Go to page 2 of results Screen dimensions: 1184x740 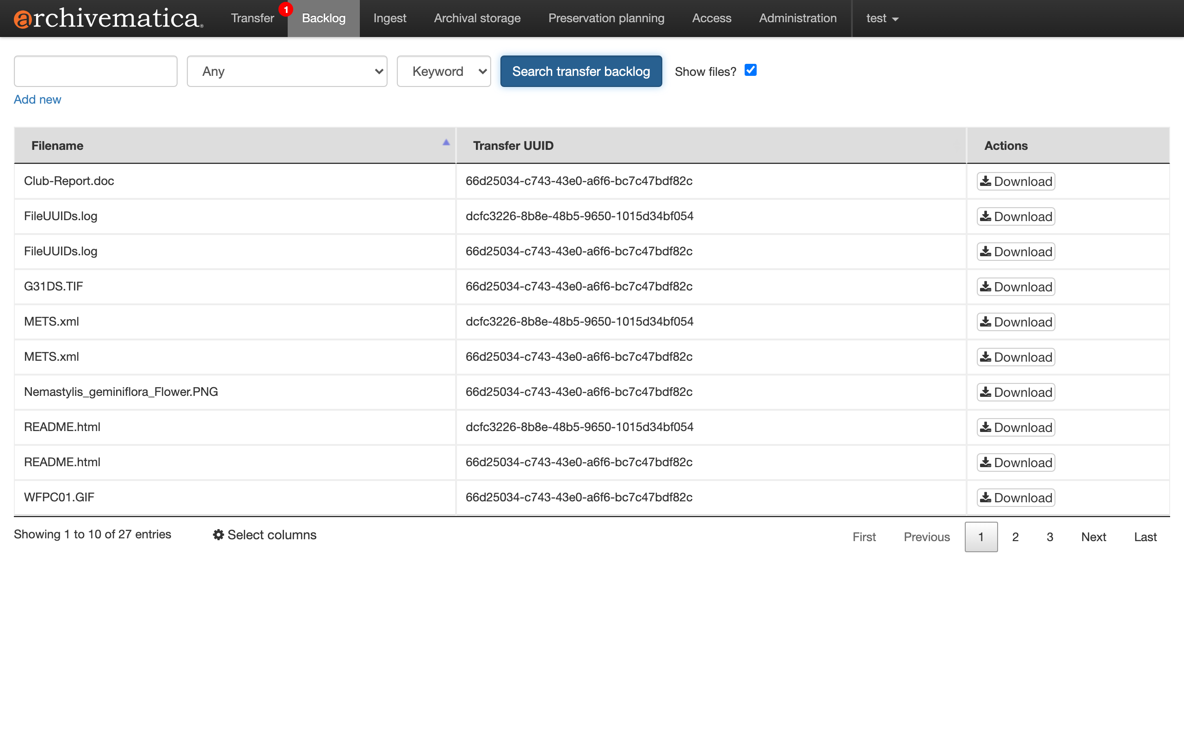1015,537
